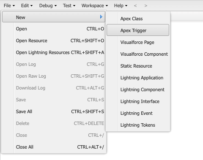The height and width of the screenshot is (160, 203).
Task: Choose Open from File menu
Action: [54, 29]
